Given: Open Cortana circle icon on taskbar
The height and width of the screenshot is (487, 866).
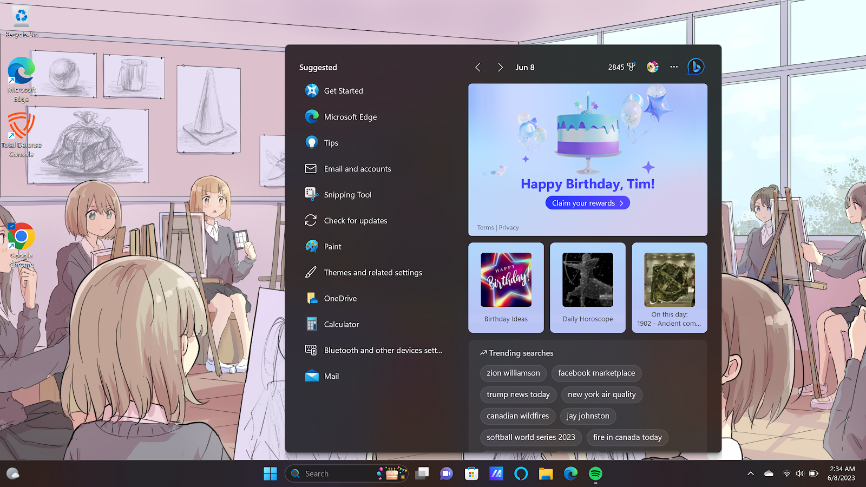Looking at the screenshot, I should pyautogui.click(x=521, y=473).
